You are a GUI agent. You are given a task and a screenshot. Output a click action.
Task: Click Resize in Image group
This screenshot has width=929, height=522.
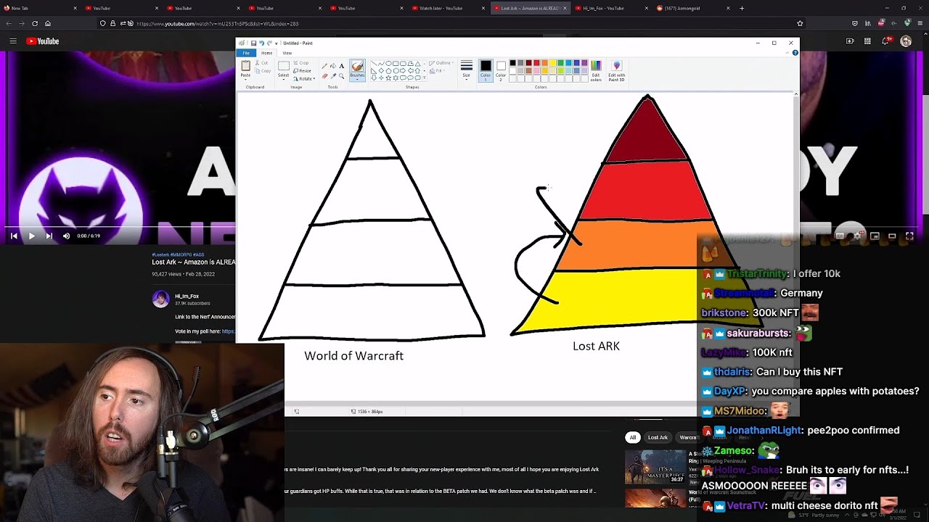(x=301, y=71)
